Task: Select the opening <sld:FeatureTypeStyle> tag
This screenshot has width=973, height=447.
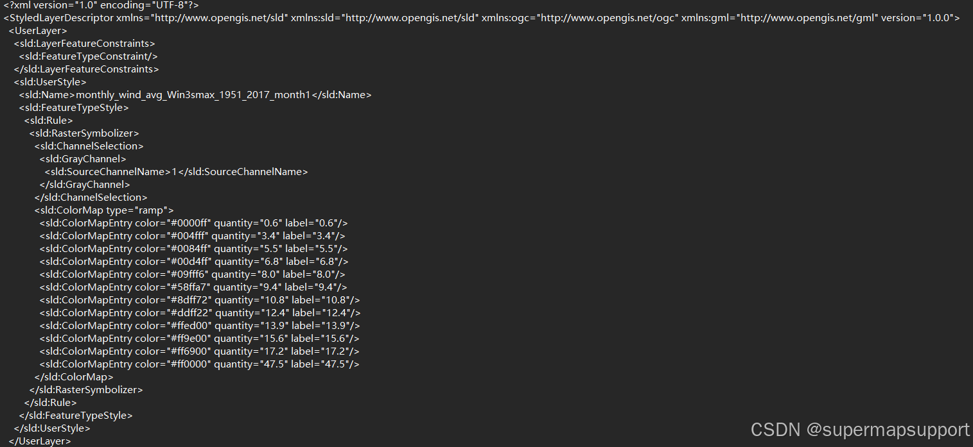Action: [x=73, y=108]
